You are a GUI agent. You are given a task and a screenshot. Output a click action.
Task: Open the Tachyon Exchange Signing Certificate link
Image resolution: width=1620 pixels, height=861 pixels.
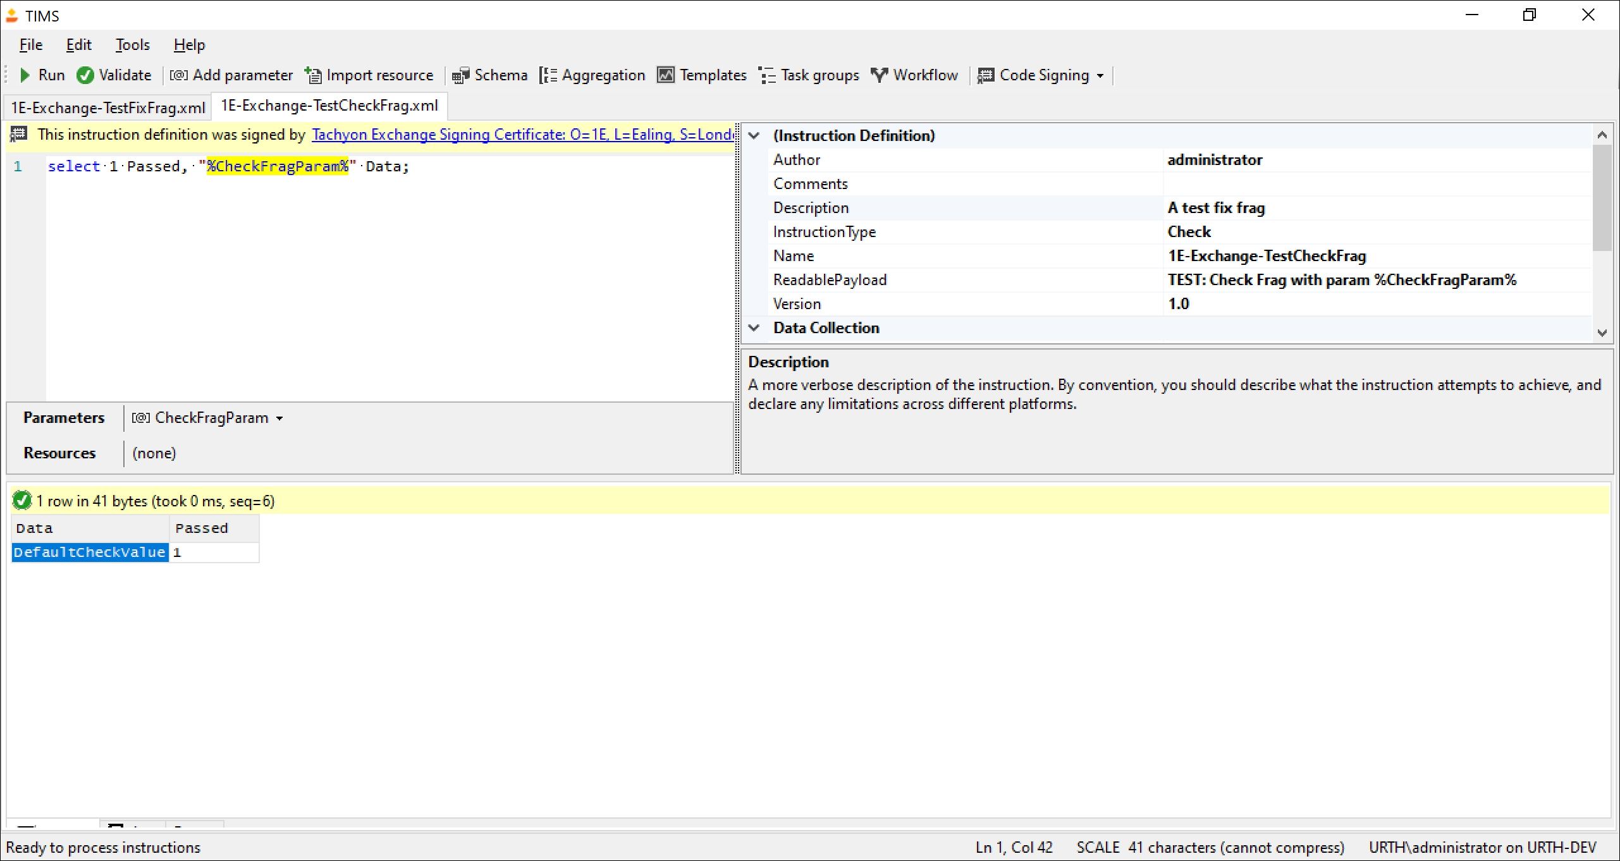point(522,135)
